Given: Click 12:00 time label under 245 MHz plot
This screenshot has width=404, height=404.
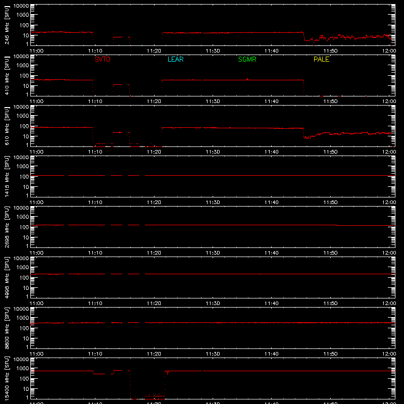Looking at the screenshot, I should (389, 51).
